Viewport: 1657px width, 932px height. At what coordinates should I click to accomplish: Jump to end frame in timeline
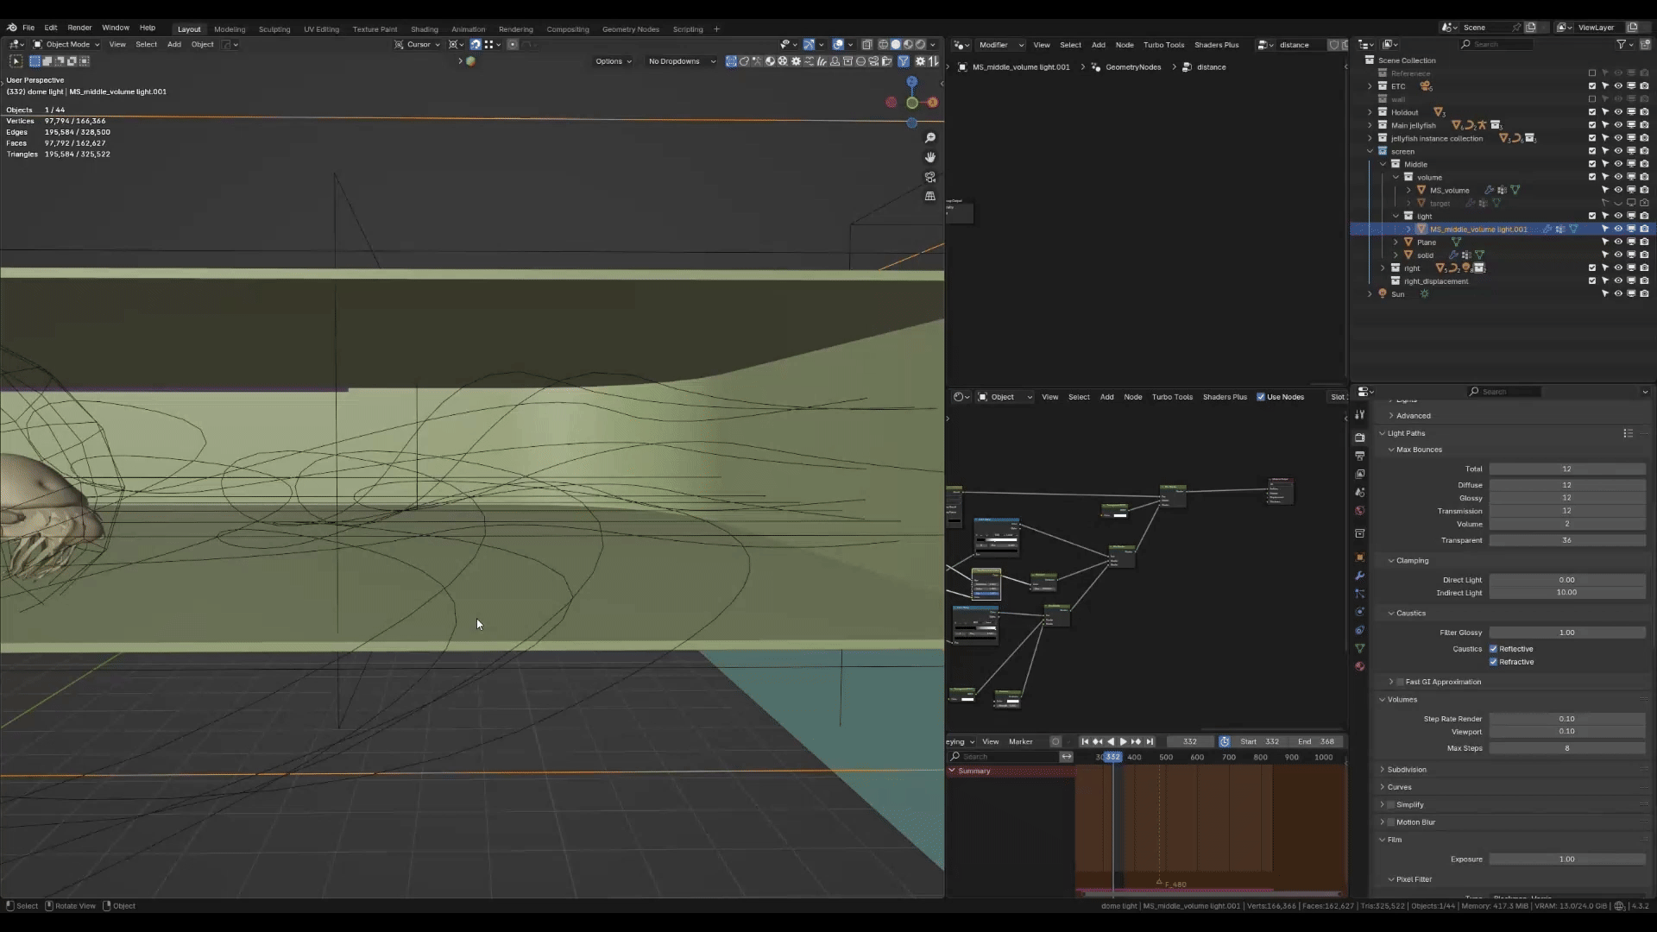[1149, 741]
